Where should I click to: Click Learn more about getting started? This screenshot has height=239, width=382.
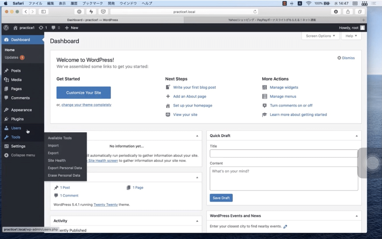(298, 114)
